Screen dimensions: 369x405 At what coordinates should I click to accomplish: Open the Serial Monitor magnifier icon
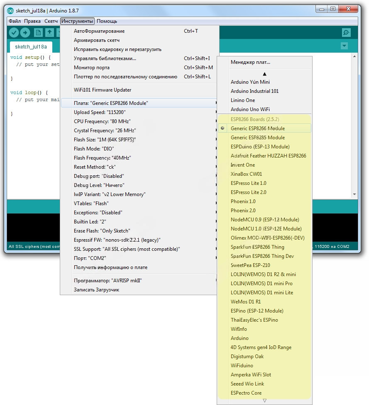(x=346, y=33)
